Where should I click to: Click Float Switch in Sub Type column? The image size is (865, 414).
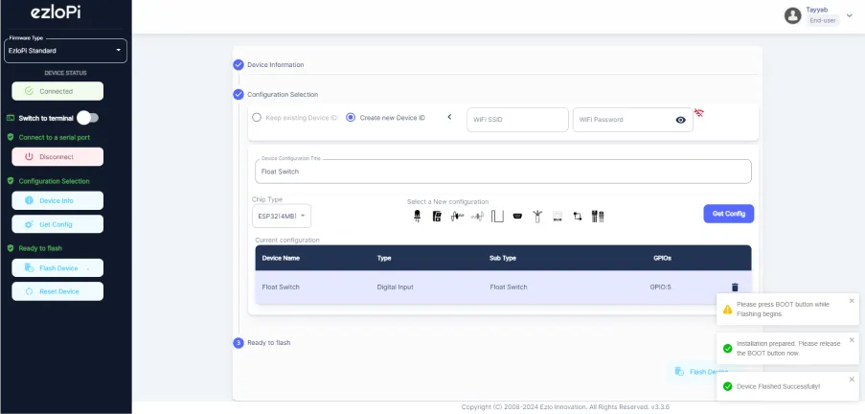tap(508, 287)
